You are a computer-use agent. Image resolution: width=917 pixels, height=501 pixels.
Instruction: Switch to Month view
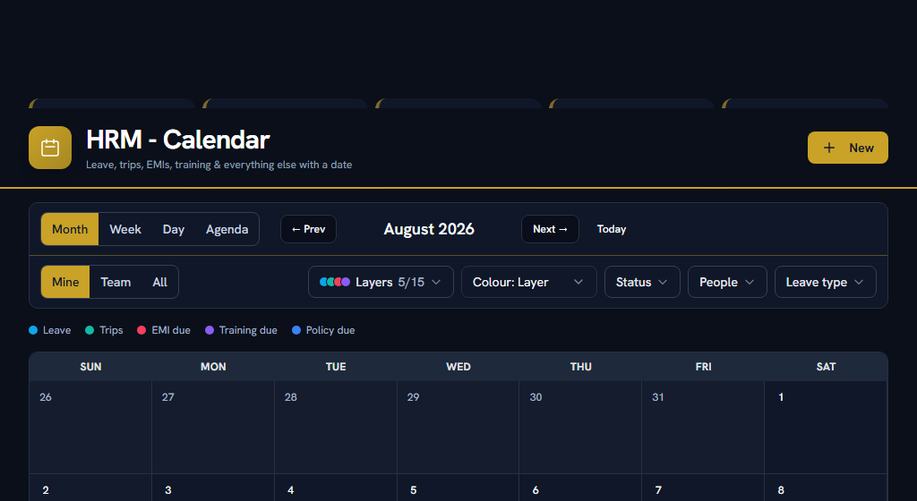click(70, 230)
